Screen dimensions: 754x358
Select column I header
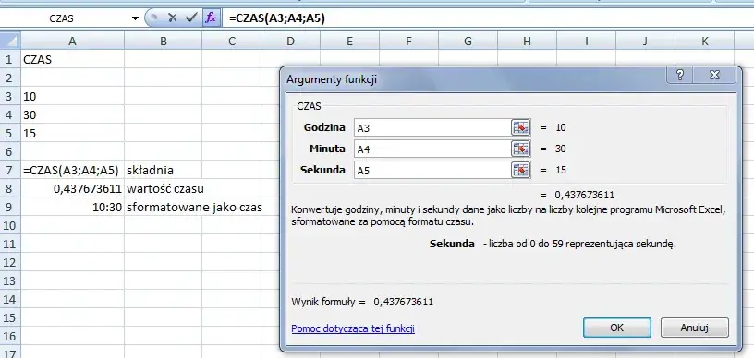586,42
